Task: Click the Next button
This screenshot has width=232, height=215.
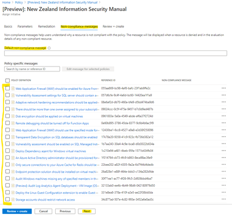Action: tap(87, 211)
